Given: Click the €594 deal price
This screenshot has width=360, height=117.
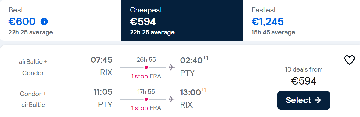Looking at the screenshot, I should (304, 81).
